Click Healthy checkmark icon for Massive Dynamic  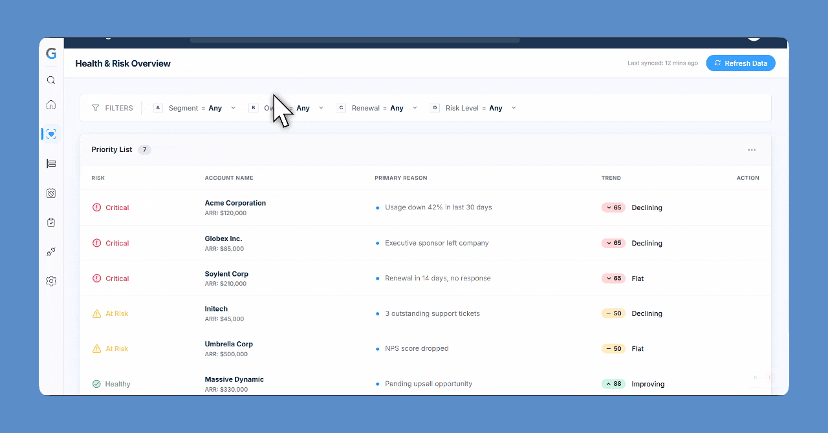tap(97, 384)
